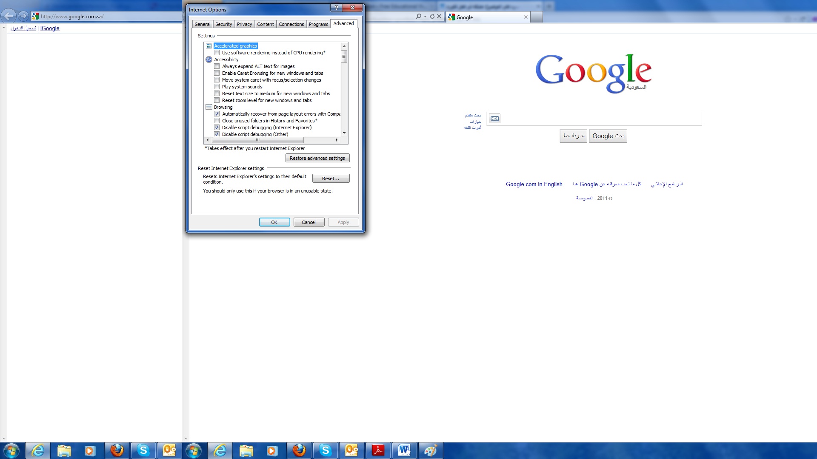Click the on-screen keyboard icon in search box
Viewport: 817px width, 459px height.
pyautogui.click(x=494, y=119)
